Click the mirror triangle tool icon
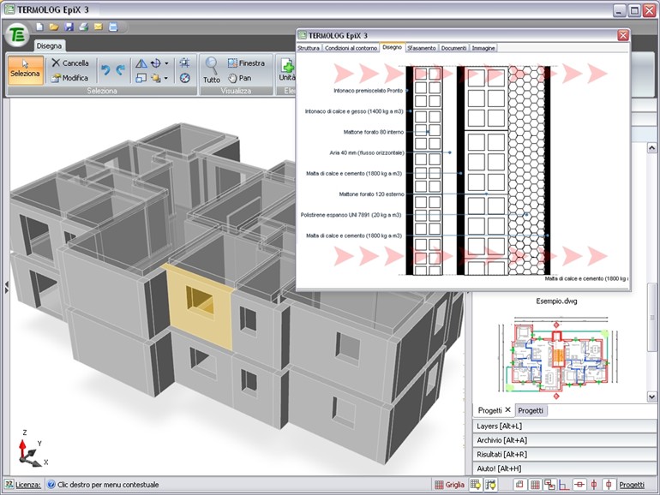 (x=141, y=63)
